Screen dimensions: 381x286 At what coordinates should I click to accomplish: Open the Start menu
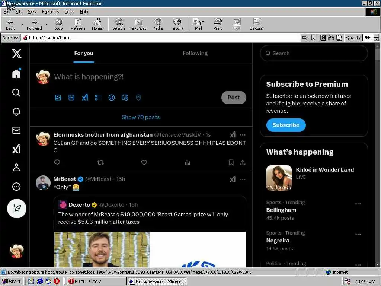11,282
